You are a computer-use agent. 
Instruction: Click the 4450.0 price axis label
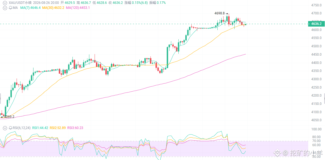pyautogui.click(x=316, y=54)
